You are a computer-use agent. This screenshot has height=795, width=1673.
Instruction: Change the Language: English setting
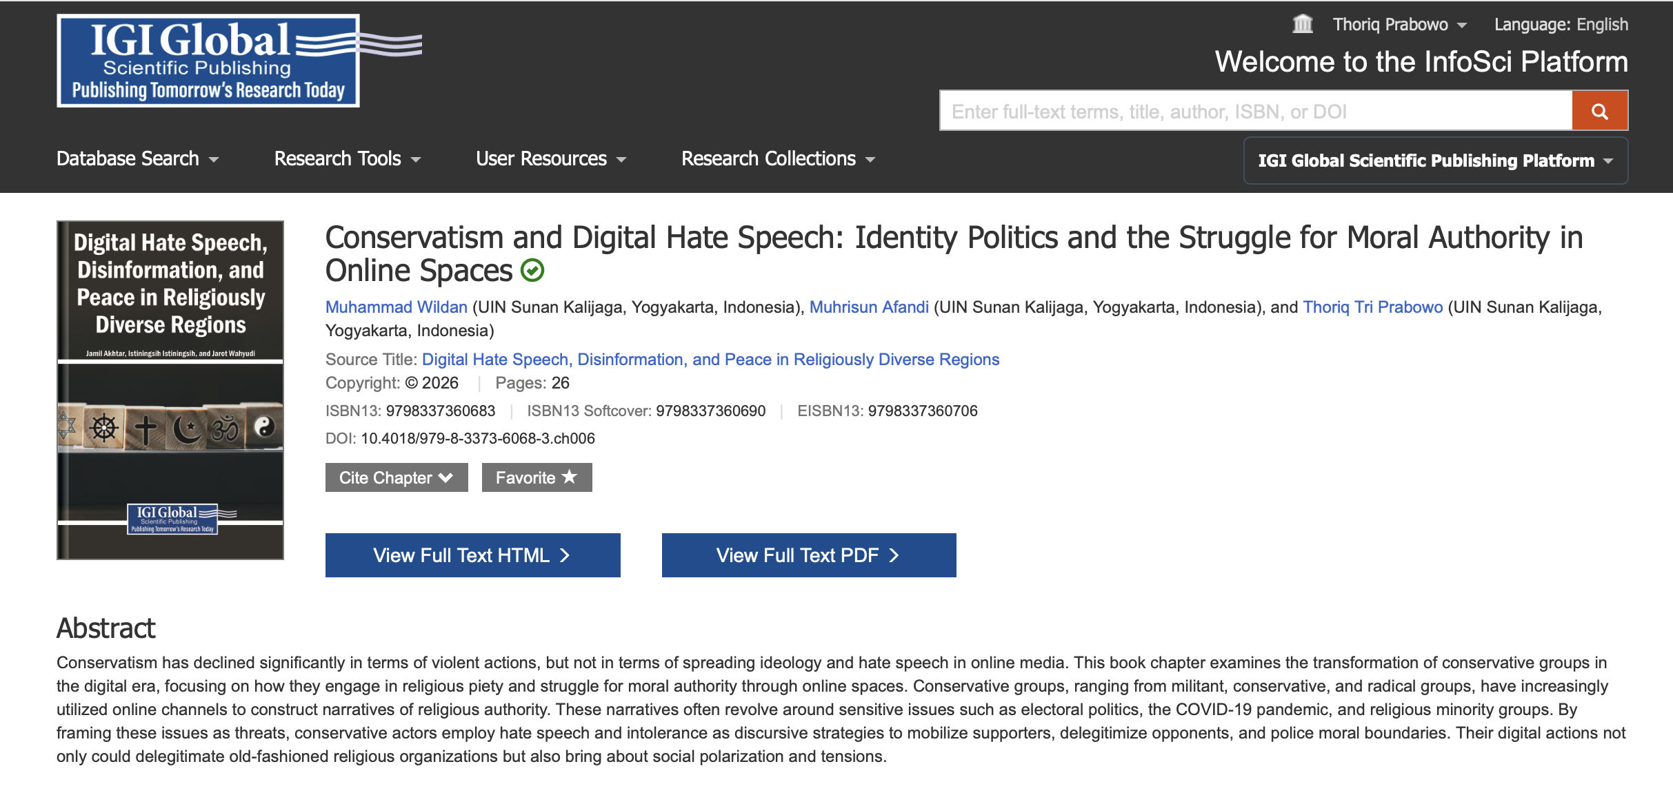1561,25
